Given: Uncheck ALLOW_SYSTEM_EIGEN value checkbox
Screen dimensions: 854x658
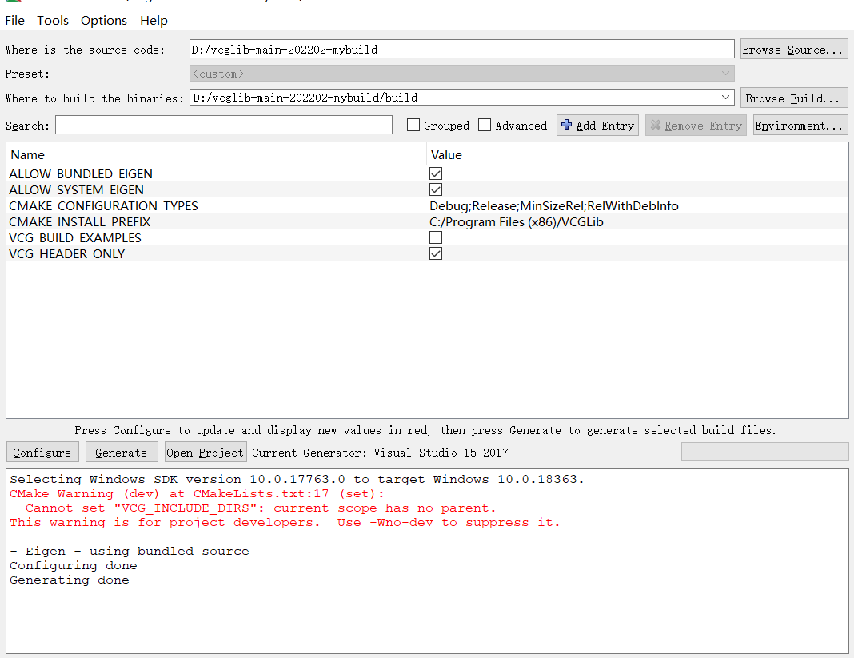Looking at the screenshot, I should point(436,189).
